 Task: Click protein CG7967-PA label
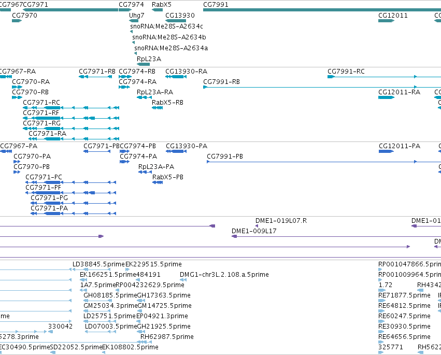(x=19, y=146)
